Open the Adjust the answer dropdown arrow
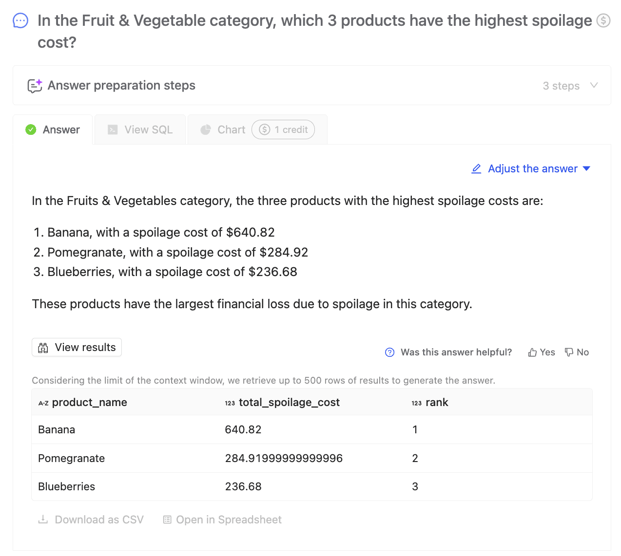621x556 pixels. 586,169
